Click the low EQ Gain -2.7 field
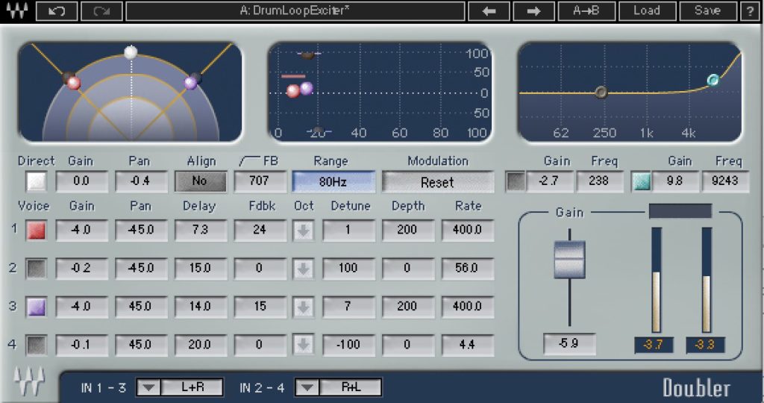 pos(550,181)
